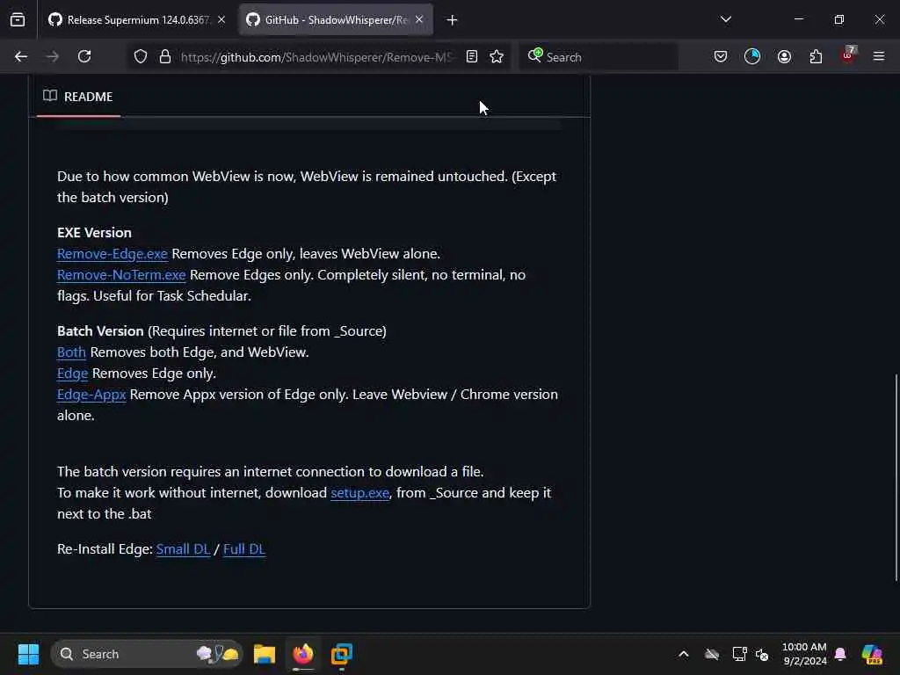Open Small DL reinstall link
The height and width of the screenshot is (675, 900).
pyautogui.click(x=183, y=549)
